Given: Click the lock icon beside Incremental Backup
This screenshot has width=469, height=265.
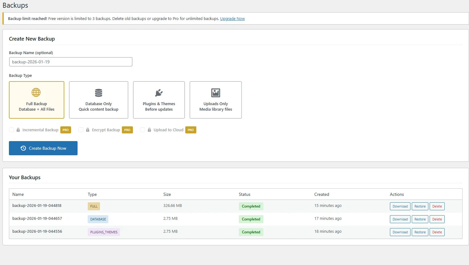Looking at the screenshot, I should (18, 130).
